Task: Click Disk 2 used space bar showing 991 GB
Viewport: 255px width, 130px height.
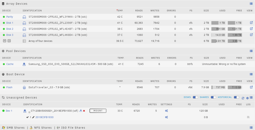Action: point(219,29)
